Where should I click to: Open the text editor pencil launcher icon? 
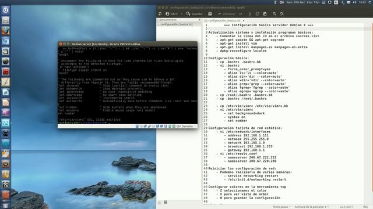coord(5,82)
